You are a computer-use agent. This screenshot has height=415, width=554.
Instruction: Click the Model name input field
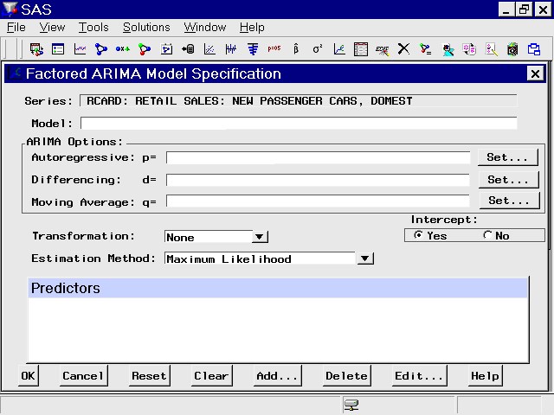click(299, 123)
